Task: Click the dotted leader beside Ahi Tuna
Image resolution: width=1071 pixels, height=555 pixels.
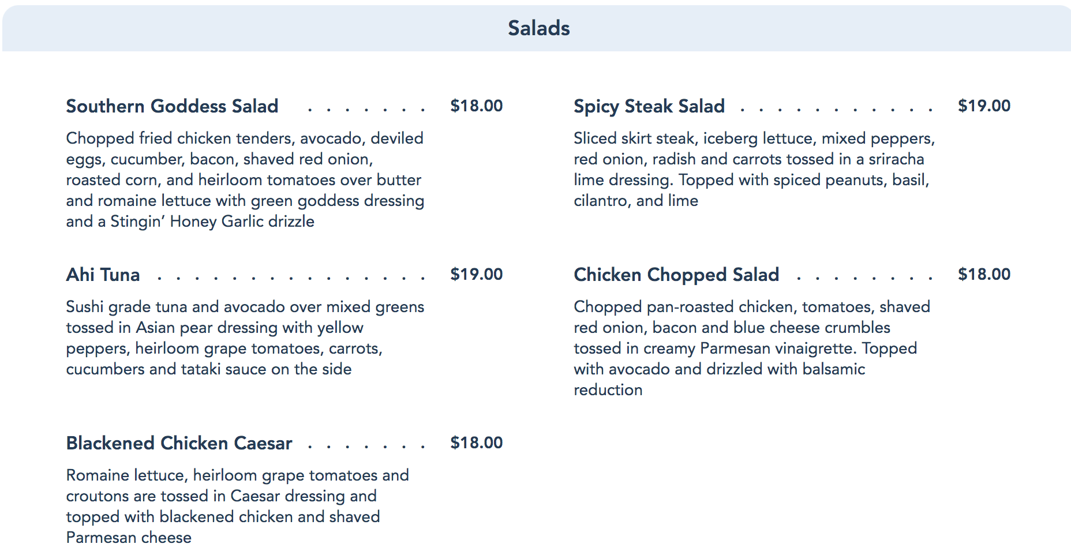Action: coord(291,278)
